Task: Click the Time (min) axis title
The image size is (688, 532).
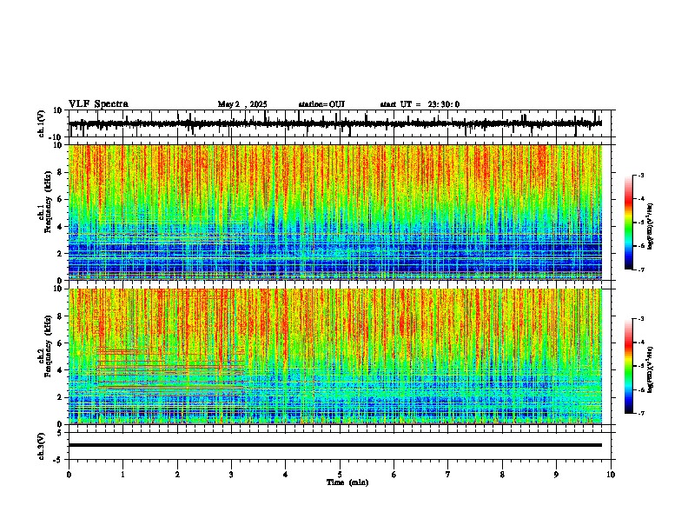Action: click(x=347, y=482)
